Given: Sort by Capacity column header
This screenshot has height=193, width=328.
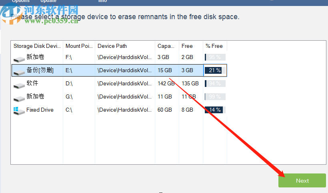Looking at the screenshot, I should [167, 46].
